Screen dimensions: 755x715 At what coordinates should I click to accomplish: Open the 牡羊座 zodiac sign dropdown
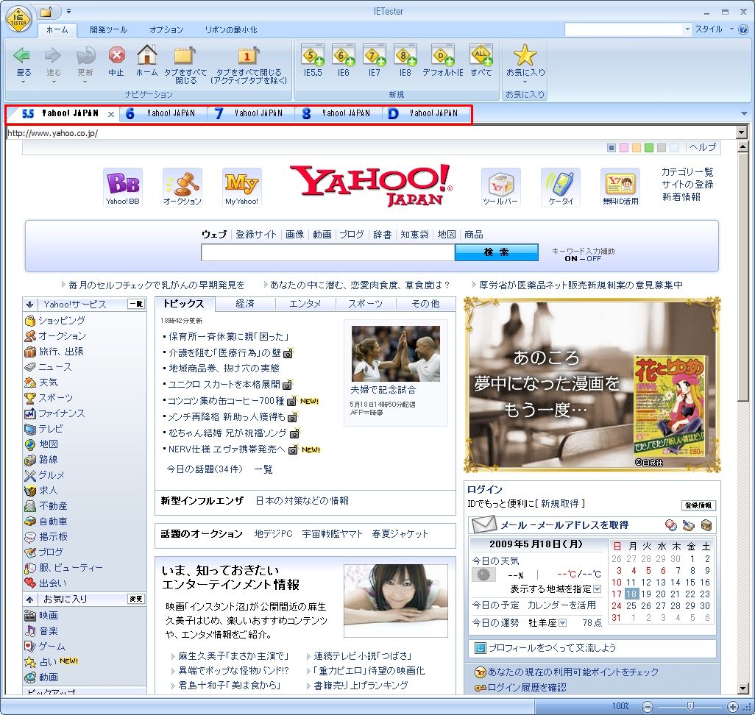562,622
